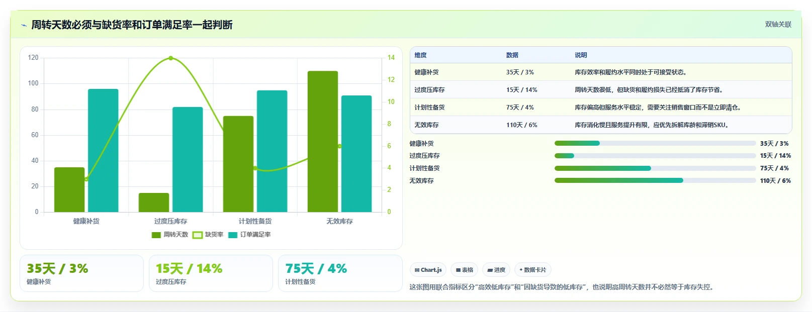Click the 订单满足率 legend label
Screen dimensions: 812x312
(255, 235)
